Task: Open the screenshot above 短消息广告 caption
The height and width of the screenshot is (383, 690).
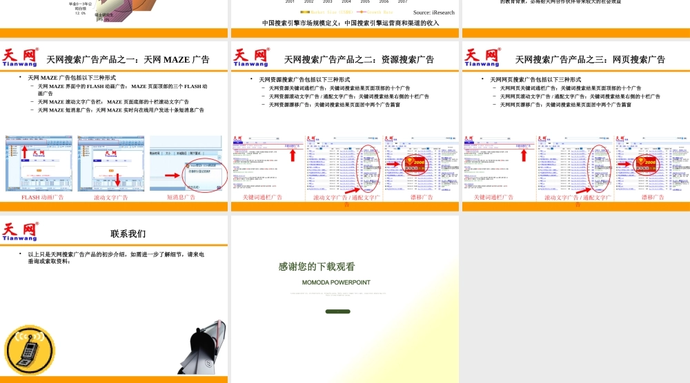Action: [186, 163]
